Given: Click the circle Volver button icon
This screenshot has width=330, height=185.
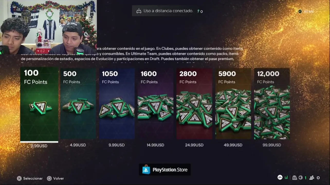Looking at the screenshot, I should pyautogui.click(x=49, y=178).
